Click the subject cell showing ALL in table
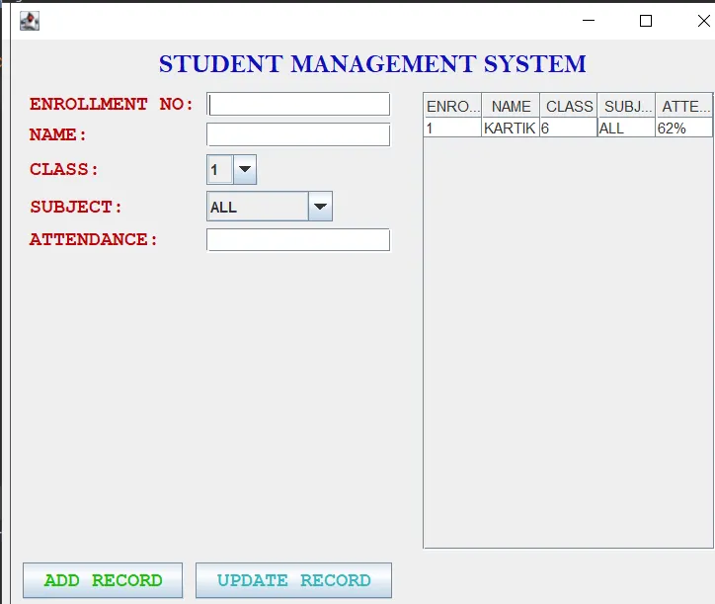The height and width of the screenshot is (604, 715). [626, 129]
